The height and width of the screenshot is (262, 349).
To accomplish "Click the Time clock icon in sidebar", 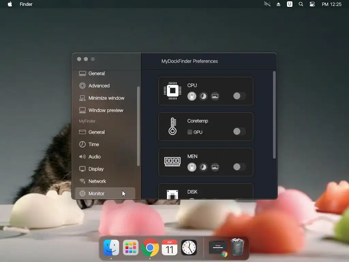I will coord(82,144).
